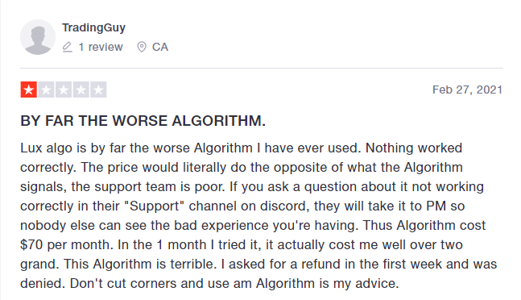This screenshot has height=300, width=521.
Task: Select the second gray rating star
Action: tap(46, 90)
